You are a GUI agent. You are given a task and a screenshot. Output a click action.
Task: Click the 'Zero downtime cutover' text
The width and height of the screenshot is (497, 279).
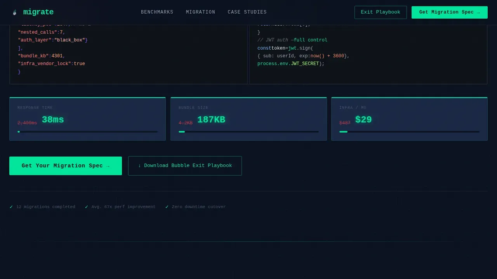pos(199,207)
